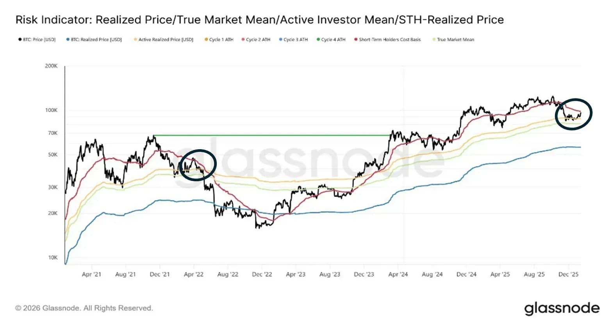Click the green Cycle 4 ATH horizontal line
Screen dimensions: 616x325
[272, 136]
